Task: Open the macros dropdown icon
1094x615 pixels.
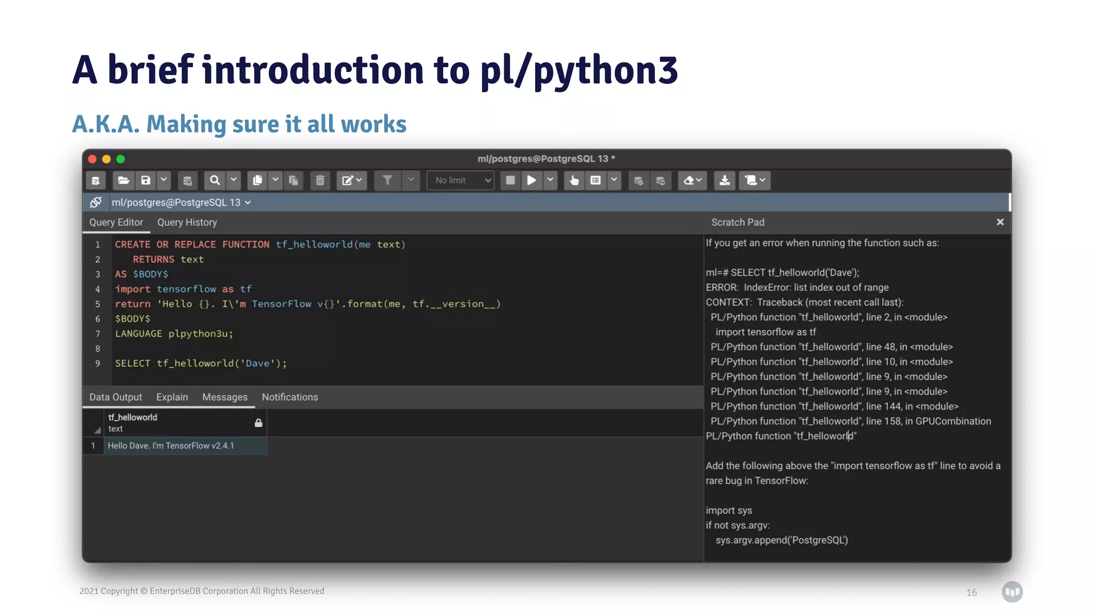Action: pos(755,180)
